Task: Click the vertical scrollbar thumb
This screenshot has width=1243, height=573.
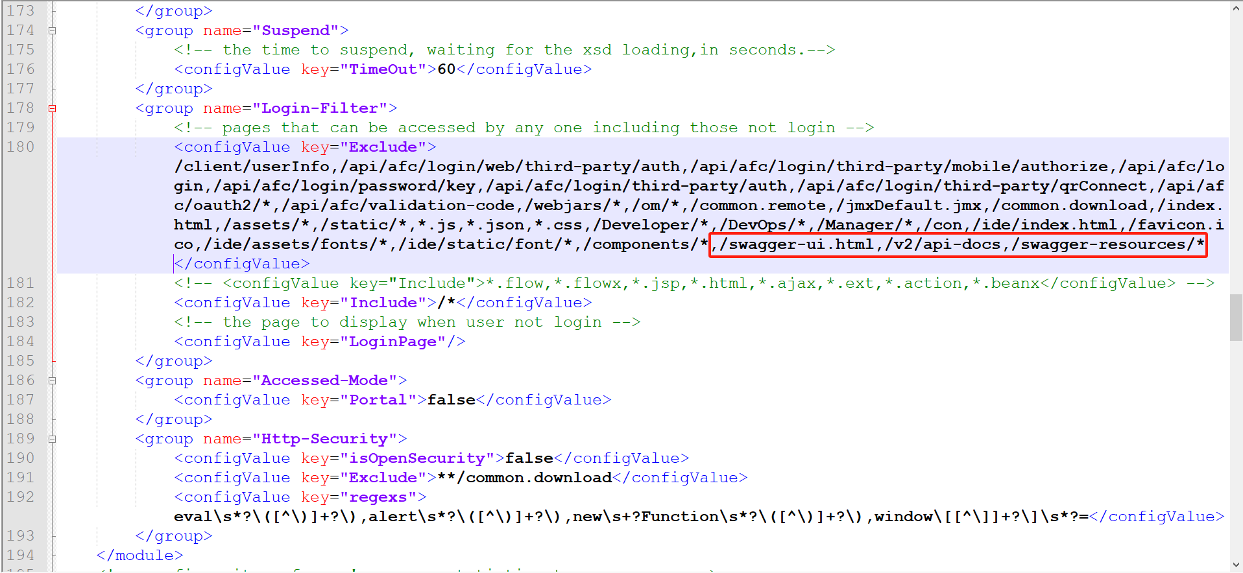Action: 1236,318
